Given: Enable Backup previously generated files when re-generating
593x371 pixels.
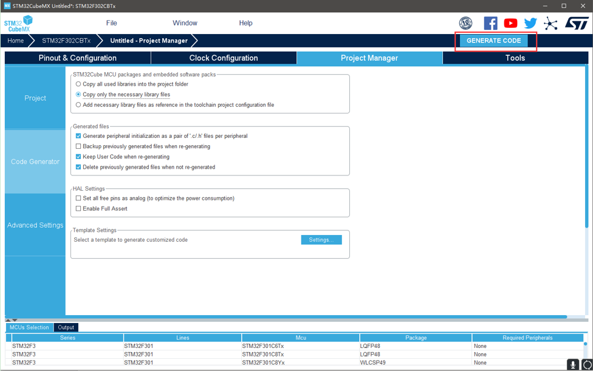Looking at the screenshot, I should pyautogui.click(x=78, y=146).
